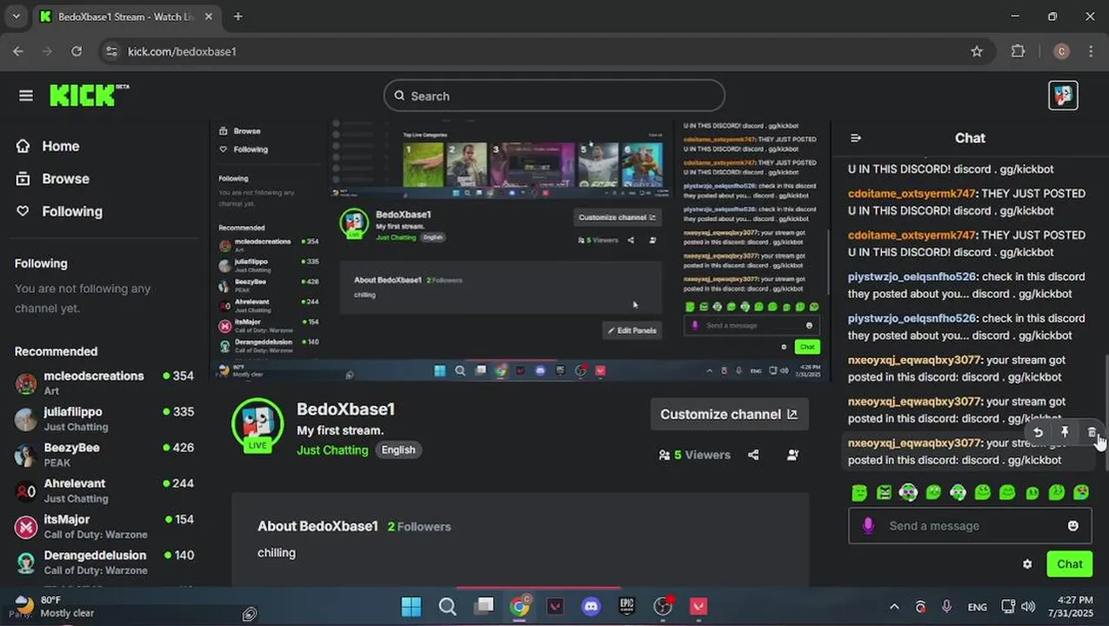Open a new browser tab
This screenshot has height=626, width=1109.
pyautogui.click(x=237, y=17)
